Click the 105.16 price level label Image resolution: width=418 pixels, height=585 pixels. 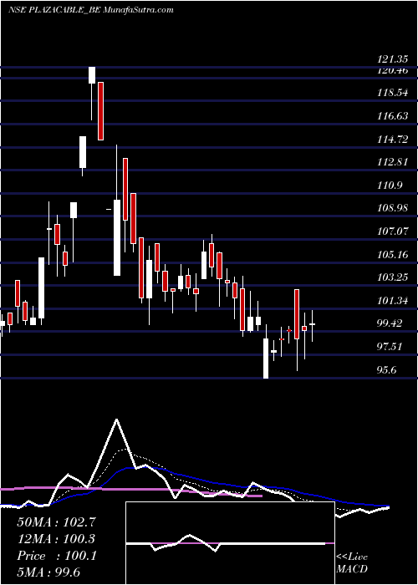coord(392,254)
